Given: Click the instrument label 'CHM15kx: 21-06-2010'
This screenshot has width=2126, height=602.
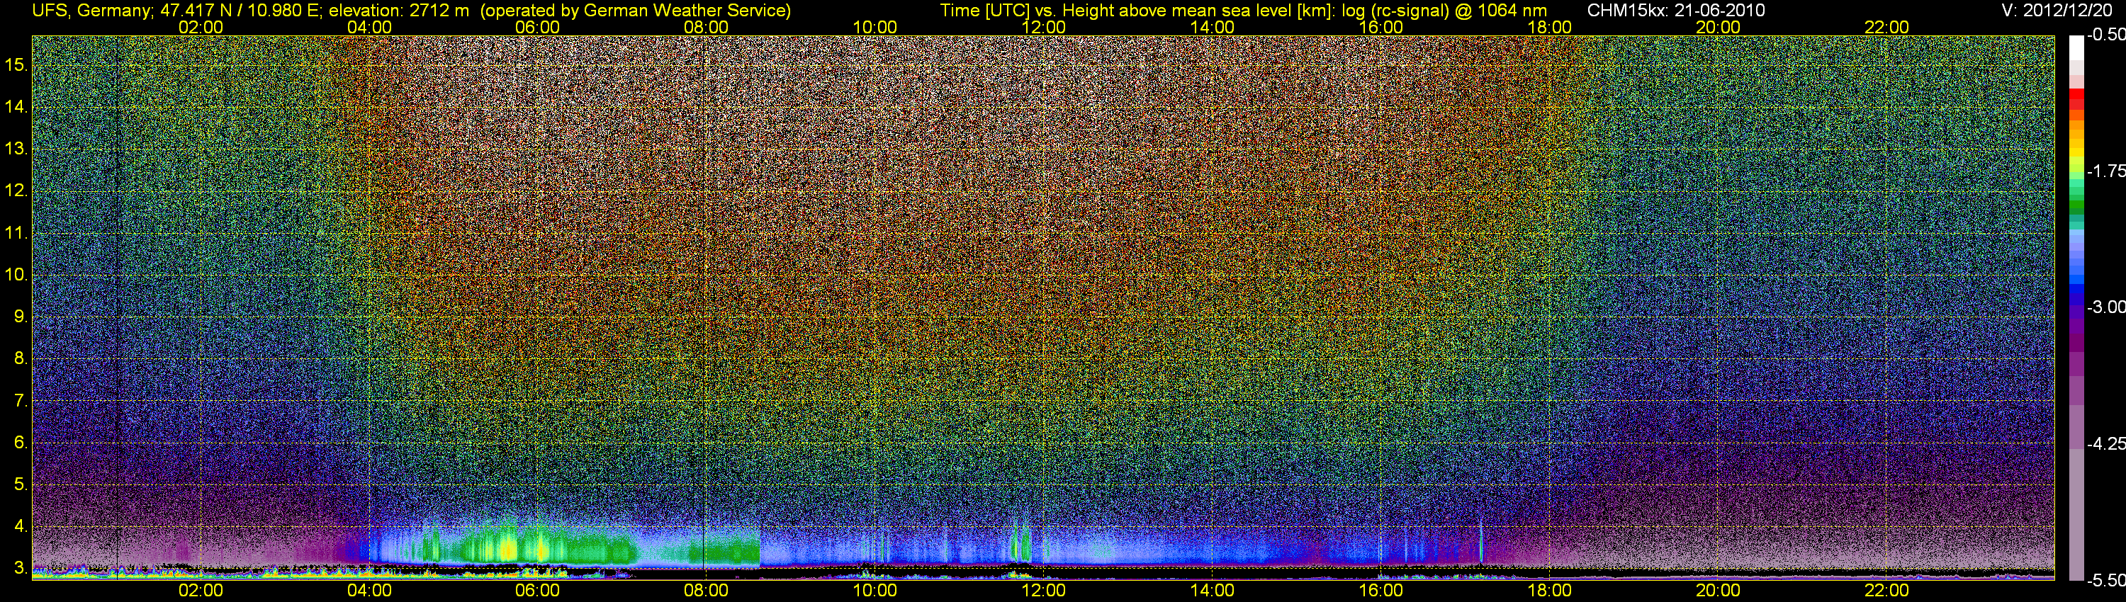Looking at the screenshot, I should pos(1675,10).
